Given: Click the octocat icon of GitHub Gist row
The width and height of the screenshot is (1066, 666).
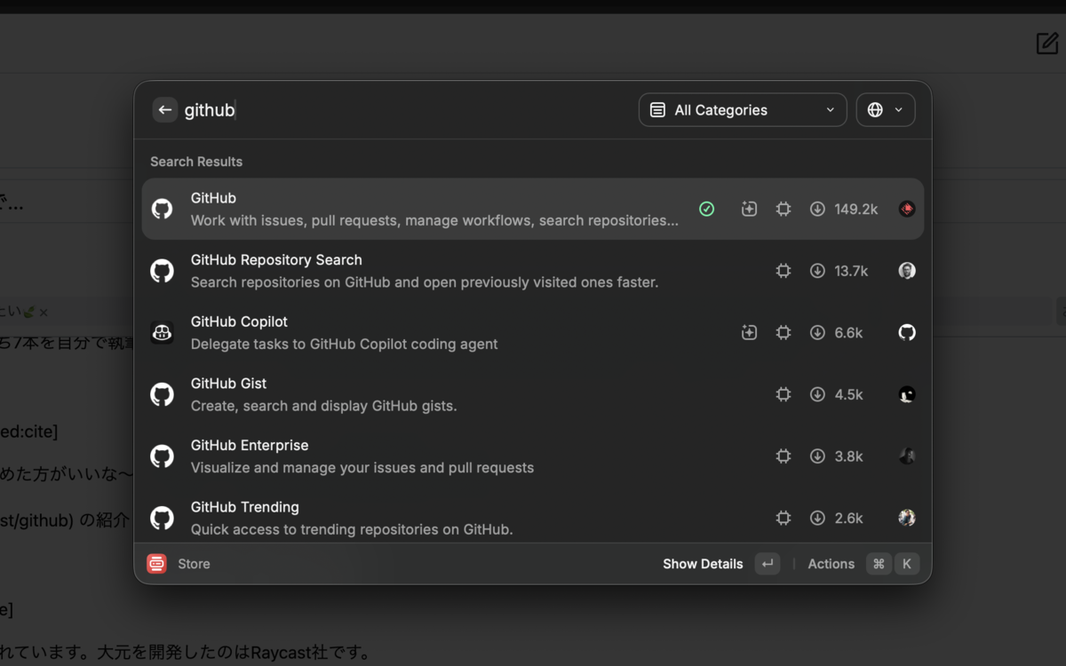Looking at the screenshot, I should click(x=162, y=394).
